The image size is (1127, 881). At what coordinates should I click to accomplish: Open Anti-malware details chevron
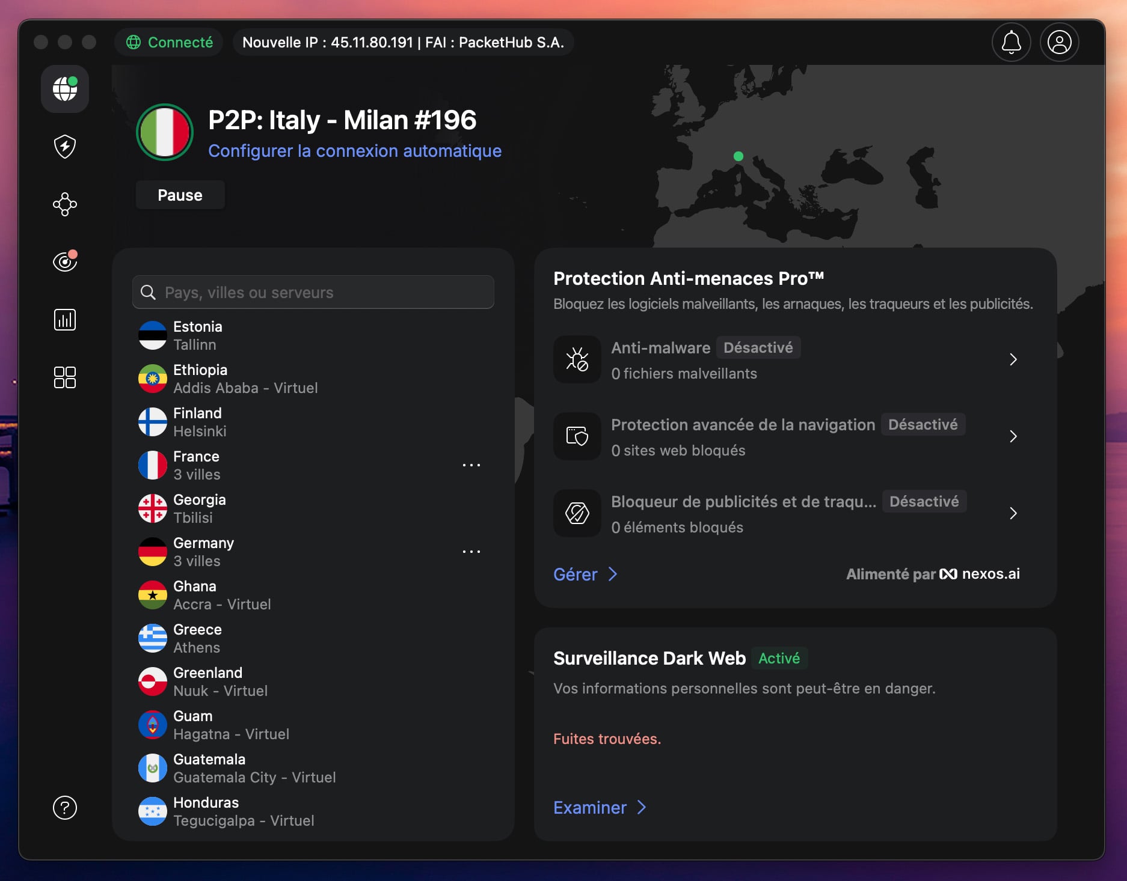pyautogui.click(x=1013, y=359)
